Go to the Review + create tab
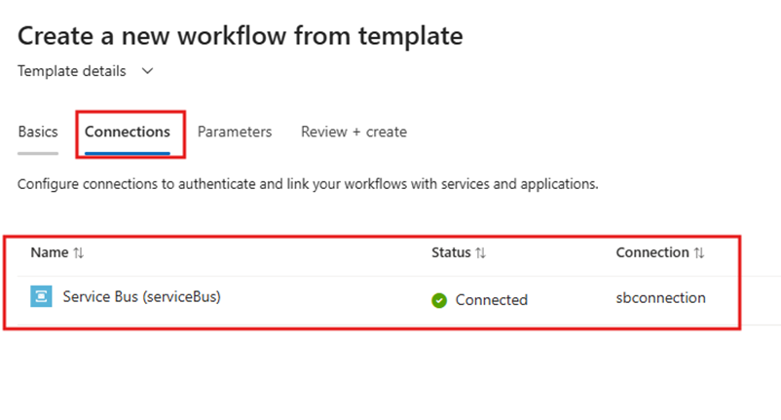 [353, 132]
